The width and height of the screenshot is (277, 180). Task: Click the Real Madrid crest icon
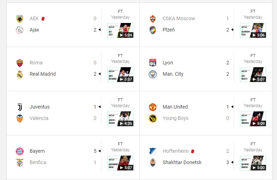[20, 74]
